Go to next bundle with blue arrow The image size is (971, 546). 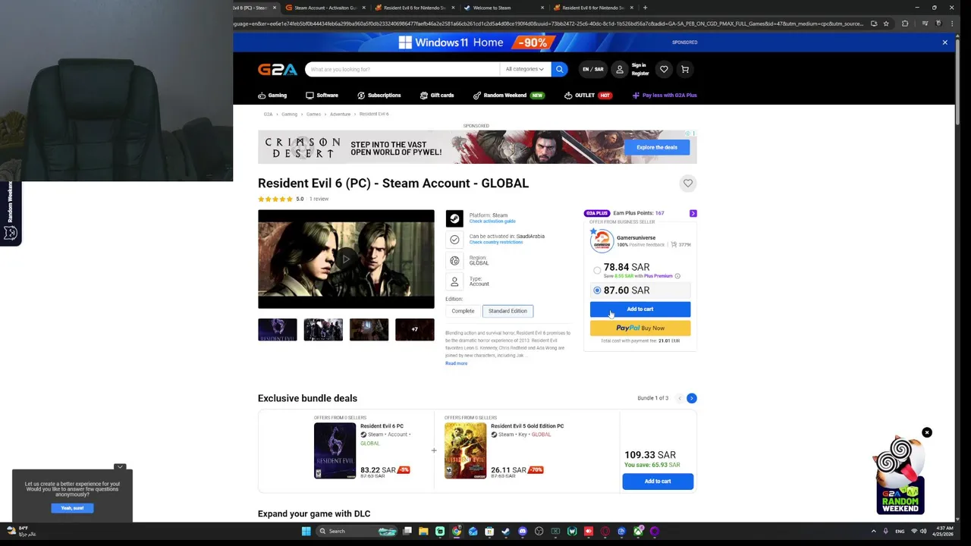691,398
